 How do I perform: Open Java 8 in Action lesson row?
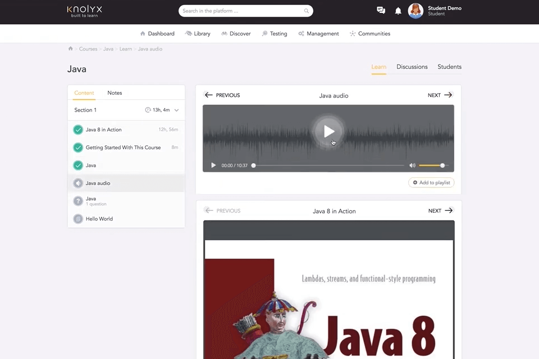126,130
